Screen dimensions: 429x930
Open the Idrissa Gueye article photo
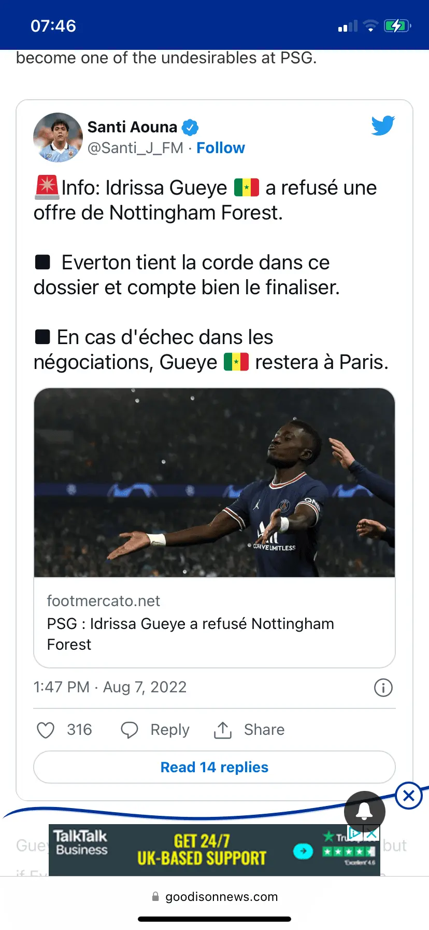[214, 483]
